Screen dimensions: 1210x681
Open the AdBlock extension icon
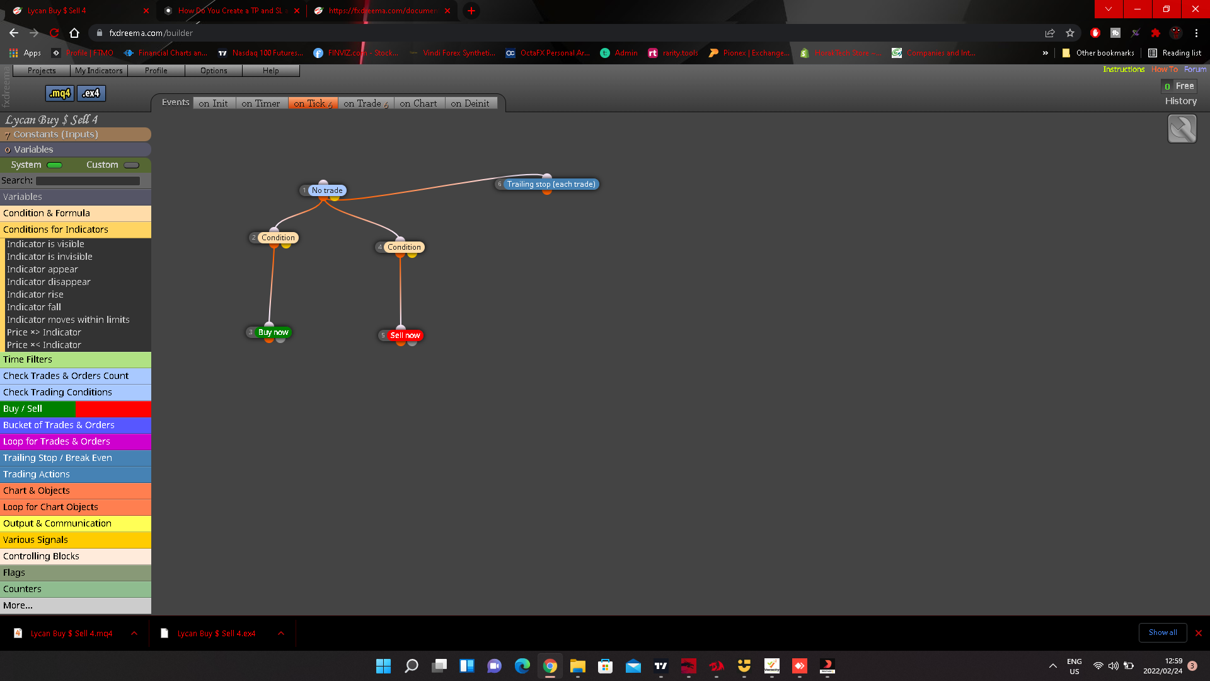pos(1095,33)
